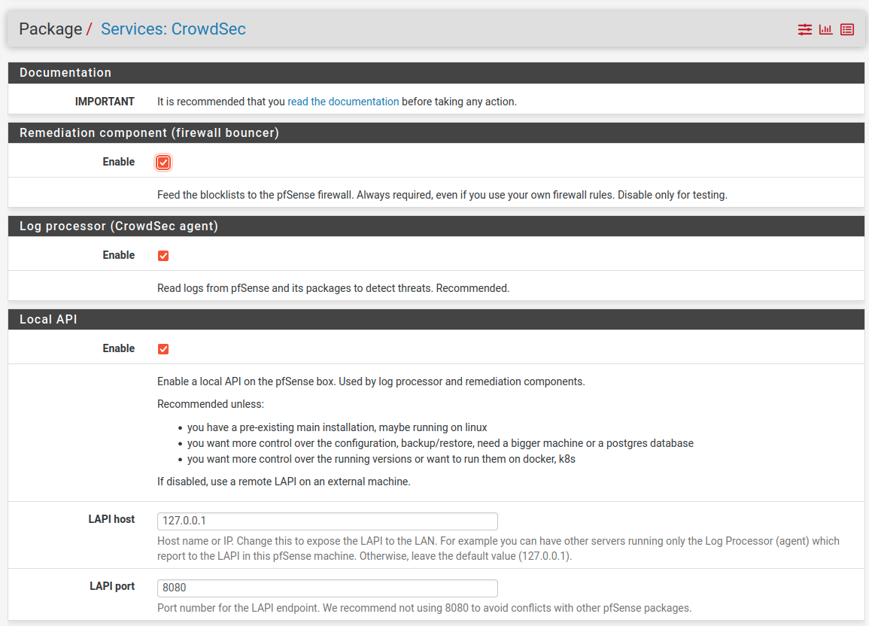Screen dimensions: 869x626
Task: Focus the LAPI port input showing 8080
Action: click(x=327, y=588)
